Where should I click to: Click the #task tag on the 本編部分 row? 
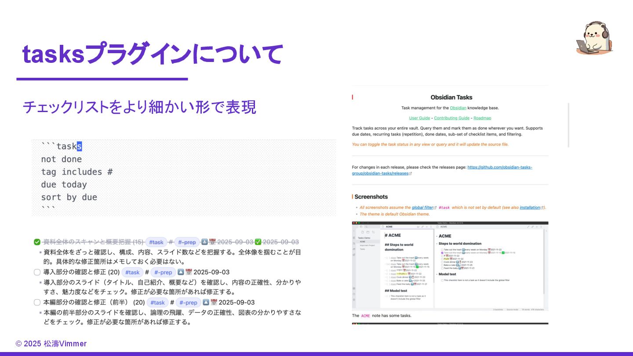coord(157,302)
